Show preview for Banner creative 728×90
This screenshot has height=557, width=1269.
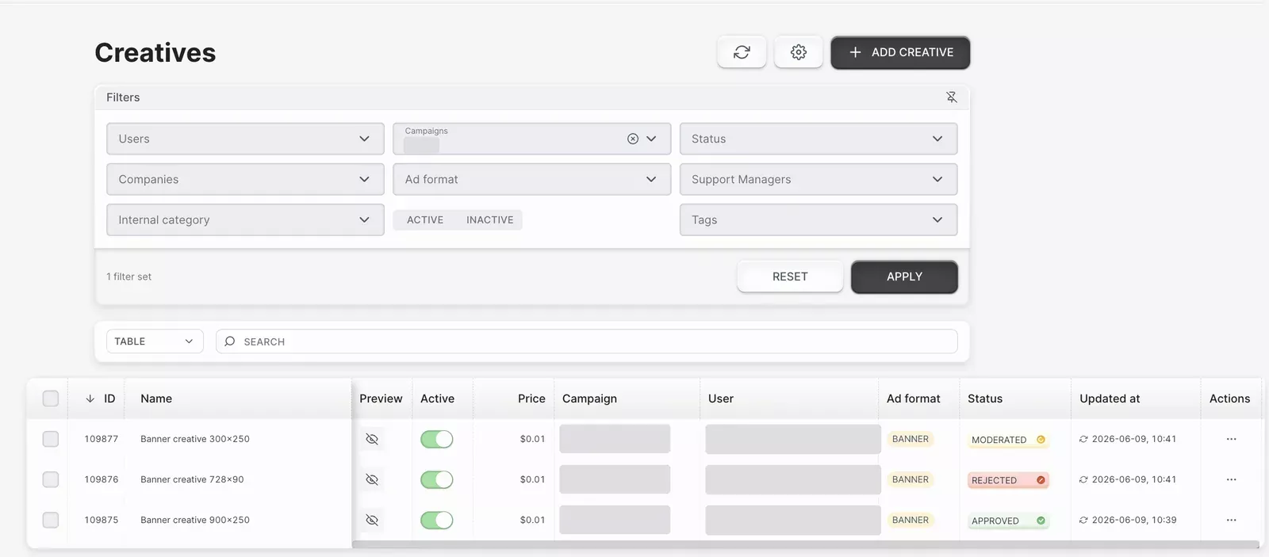tap(372, 479)
